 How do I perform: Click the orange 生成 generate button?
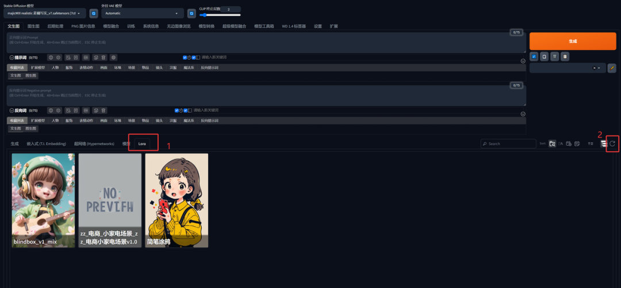pos(572,41)
